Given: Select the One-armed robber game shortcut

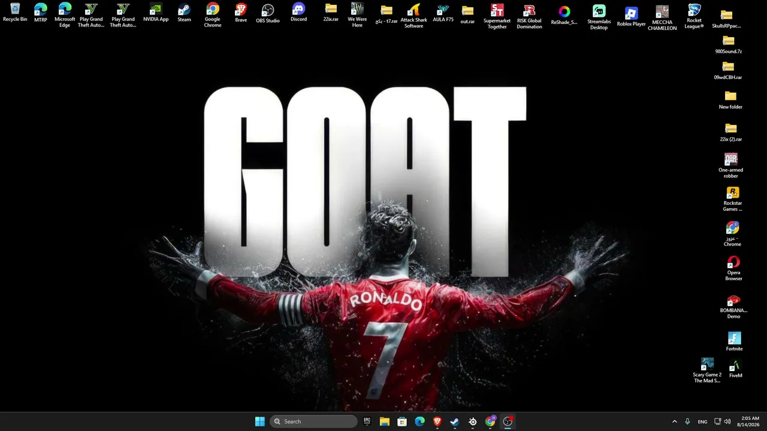Looking at the screenshot, I should [x=731, y=166].
